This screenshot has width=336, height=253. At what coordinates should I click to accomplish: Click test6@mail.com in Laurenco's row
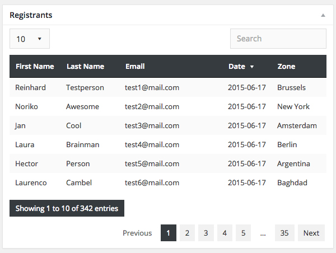tap(152, 182)
